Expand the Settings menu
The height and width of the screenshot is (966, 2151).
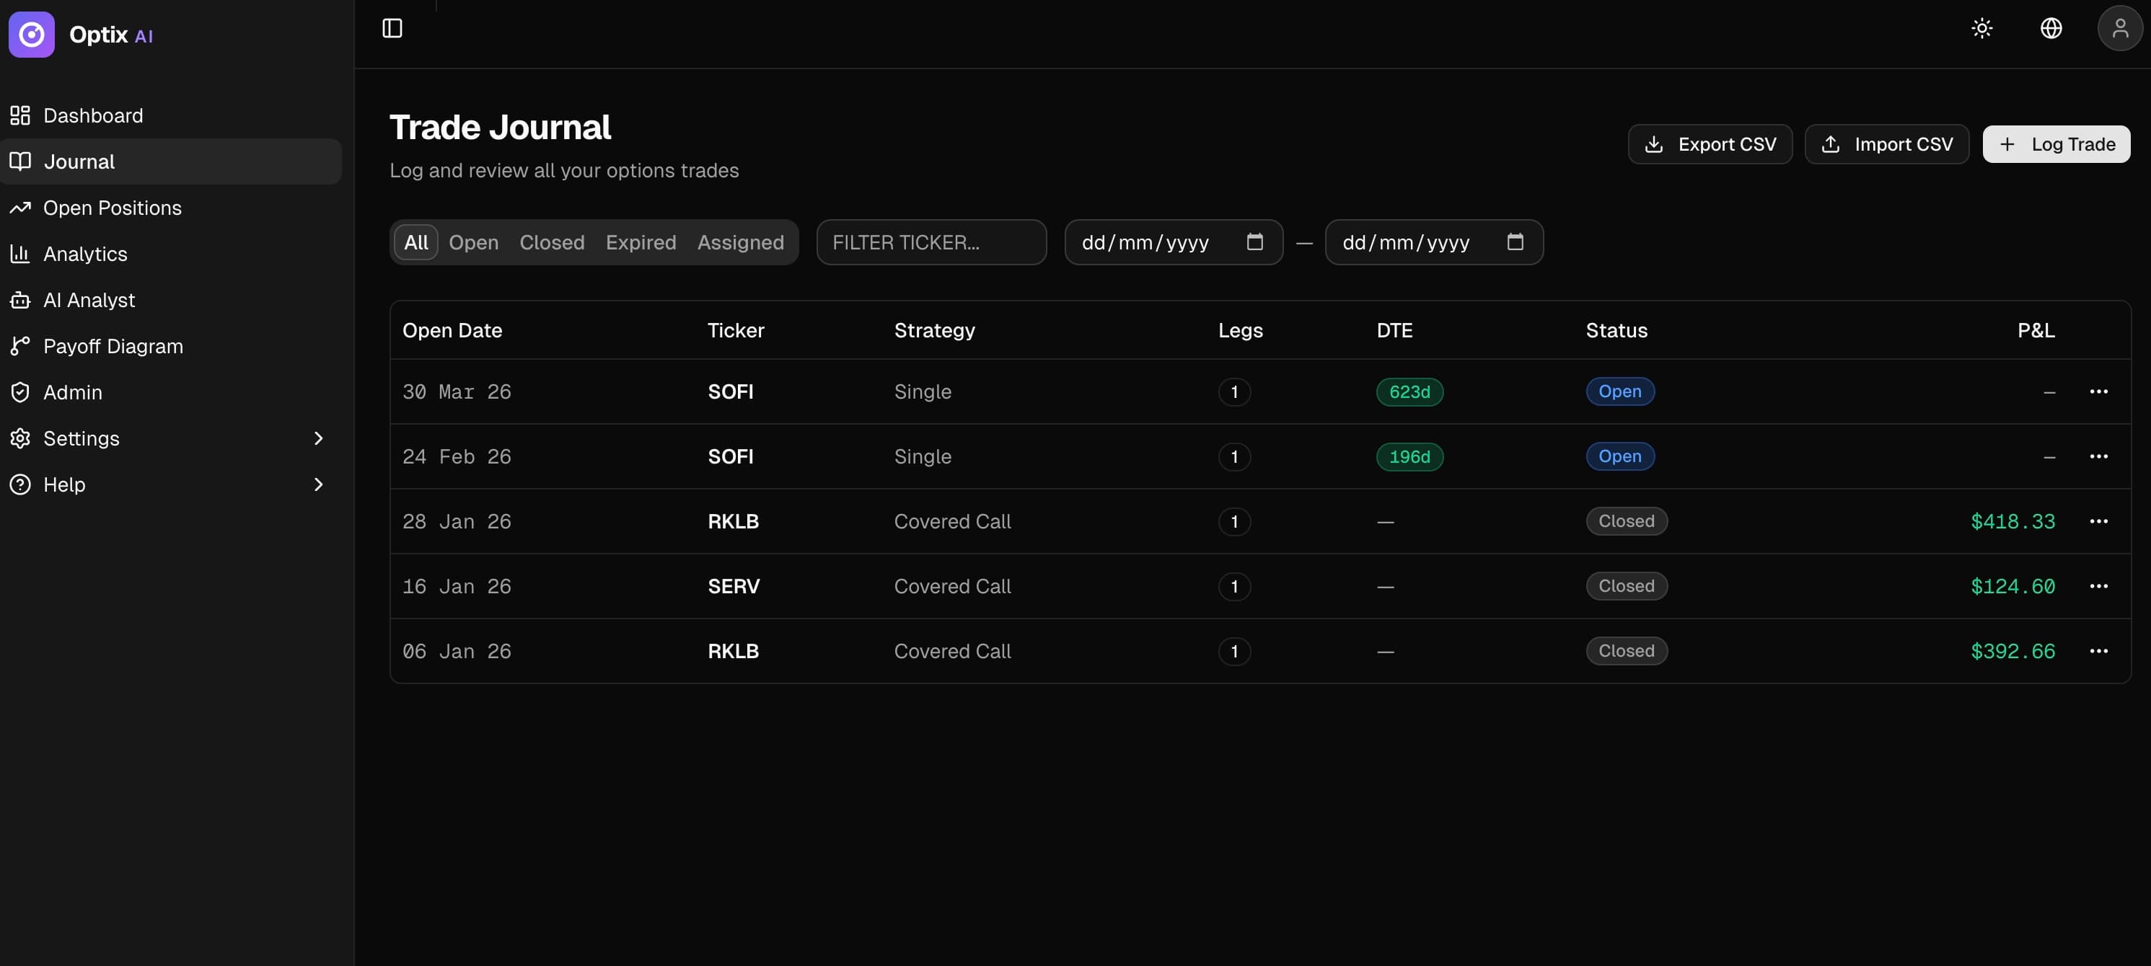[81, 438]
